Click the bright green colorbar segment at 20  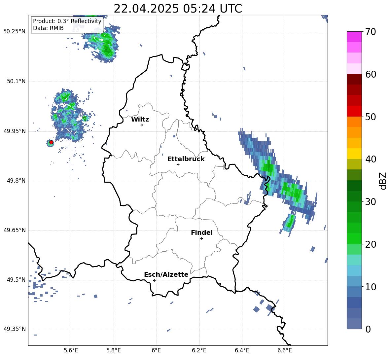[354, 238]
